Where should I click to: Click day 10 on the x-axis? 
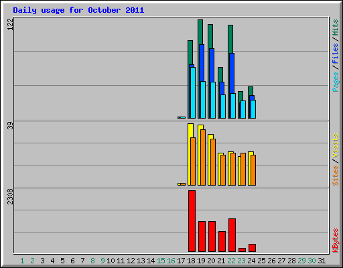point(111,261)
